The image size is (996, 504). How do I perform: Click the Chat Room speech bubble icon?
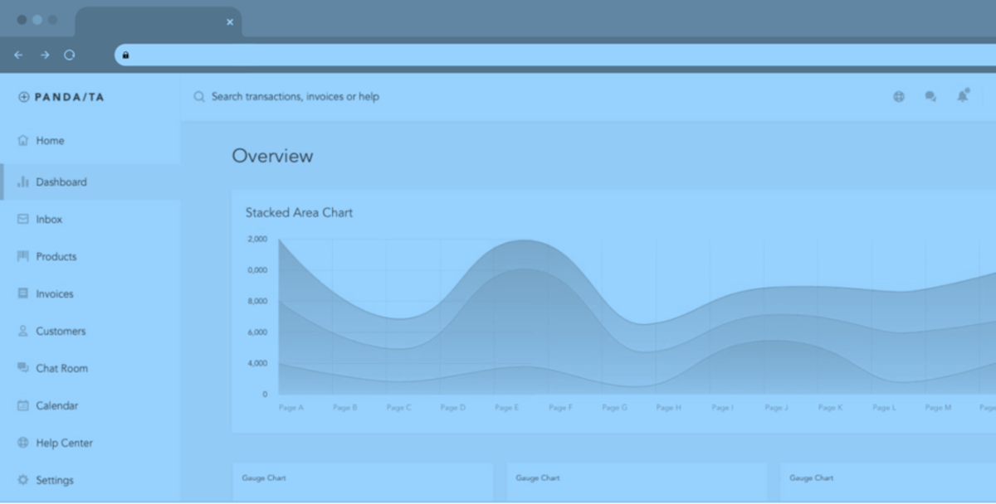tap(23, 368)
